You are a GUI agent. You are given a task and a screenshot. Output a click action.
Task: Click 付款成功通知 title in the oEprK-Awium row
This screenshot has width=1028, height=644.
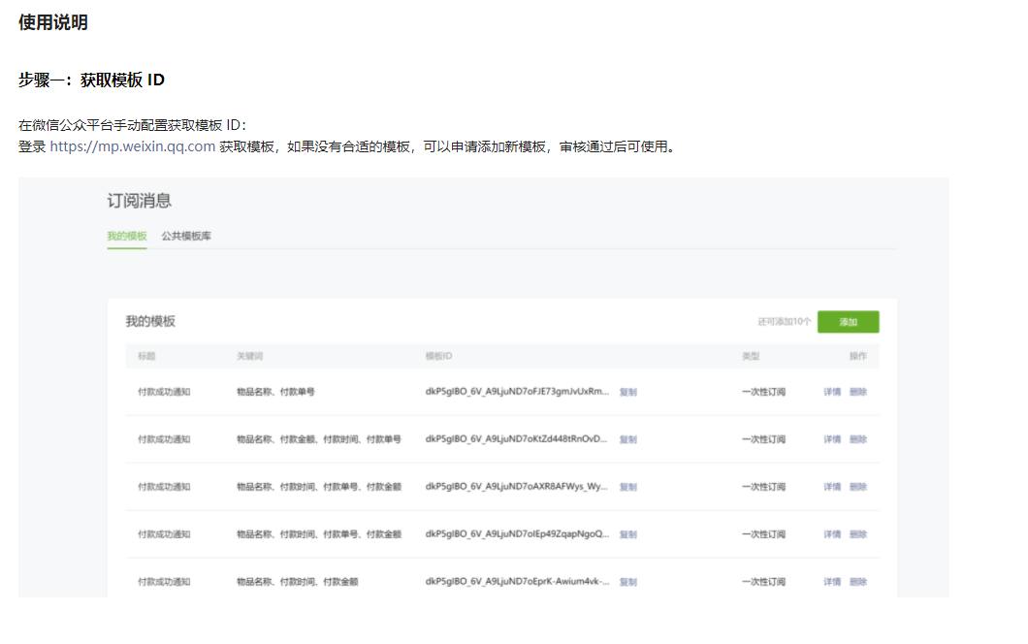[164, 582]
